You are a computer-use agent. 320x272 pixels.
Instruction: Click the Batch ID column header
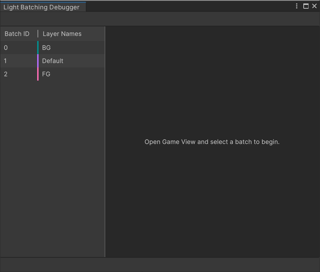[x=17, y=34]
